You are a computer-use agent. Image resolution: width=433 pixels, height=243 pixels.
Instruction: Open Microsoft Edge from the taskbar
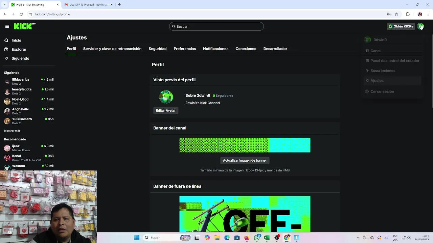[x=227, y=238]
